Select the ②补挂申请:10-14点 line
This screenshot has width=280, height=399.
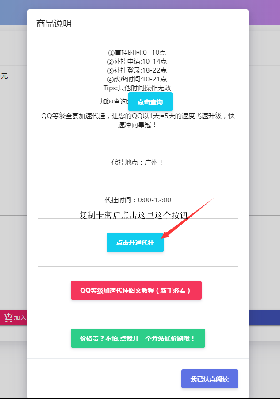pyautogui.click(x=137, y=61)
